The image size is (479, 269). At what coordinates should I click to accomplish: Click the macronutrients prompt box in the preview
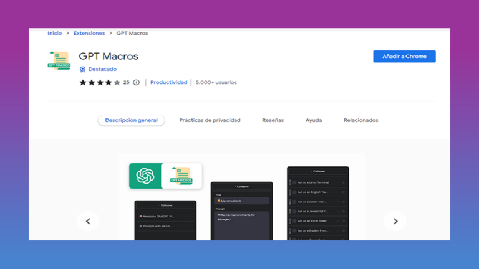pos(242,225)
